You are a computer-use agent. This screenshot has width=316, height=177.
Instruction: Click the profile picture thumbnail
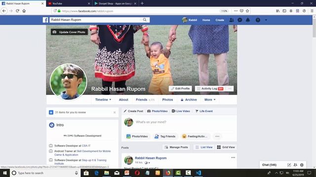pyautogui.click(x=69, y=82)
